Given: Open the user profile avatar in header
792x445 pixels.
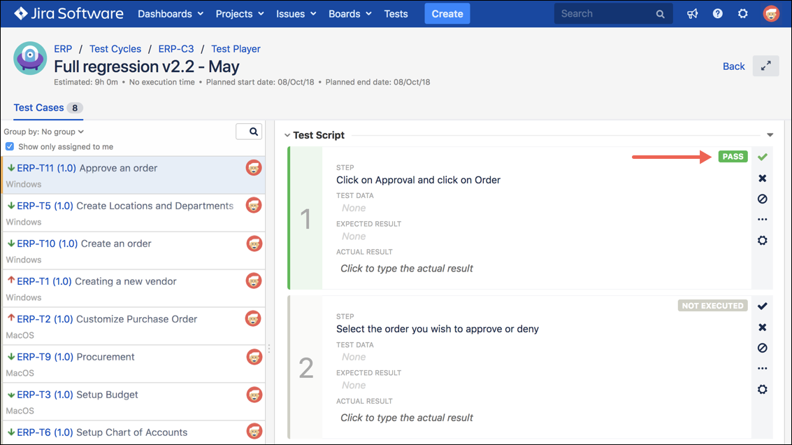Looking at the screenshot, I should 771,14.
